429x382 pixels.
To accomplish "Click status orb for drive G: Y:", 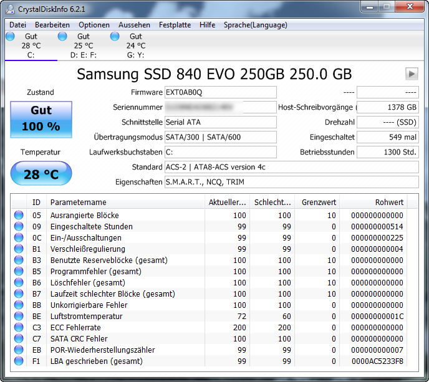I will coord(115,37).
